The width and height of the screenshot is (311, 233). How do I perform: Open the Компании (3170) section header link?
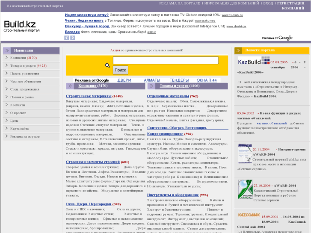[93, 86]
